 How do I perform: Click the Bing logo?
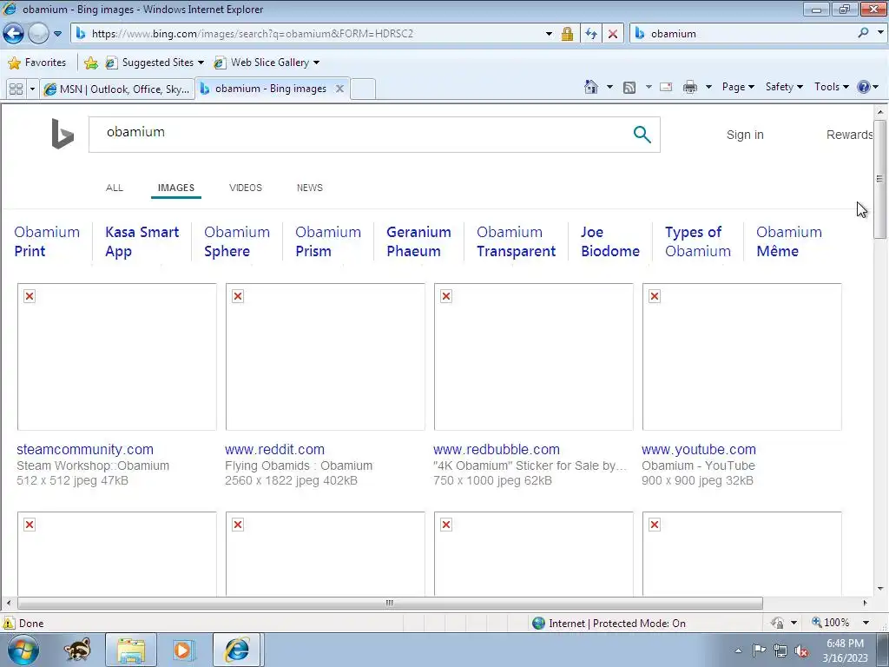coord(63,134)
